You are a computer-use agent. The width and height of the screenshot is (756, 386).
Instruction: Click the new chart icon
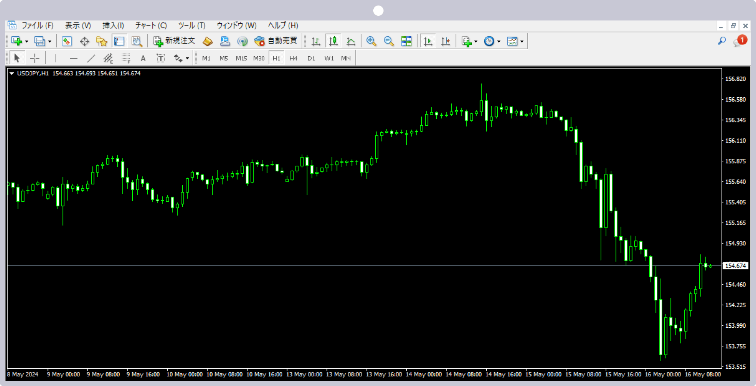[17, 41]
